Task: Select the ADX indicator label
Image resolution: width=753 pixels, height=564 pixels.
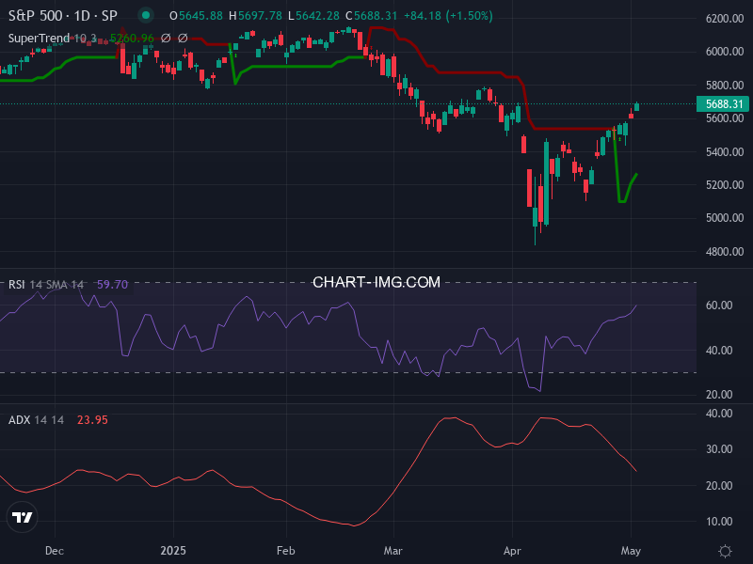Action: 20,420
